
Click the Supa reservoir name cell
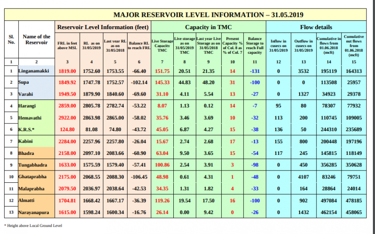click(x=24, y=82)
